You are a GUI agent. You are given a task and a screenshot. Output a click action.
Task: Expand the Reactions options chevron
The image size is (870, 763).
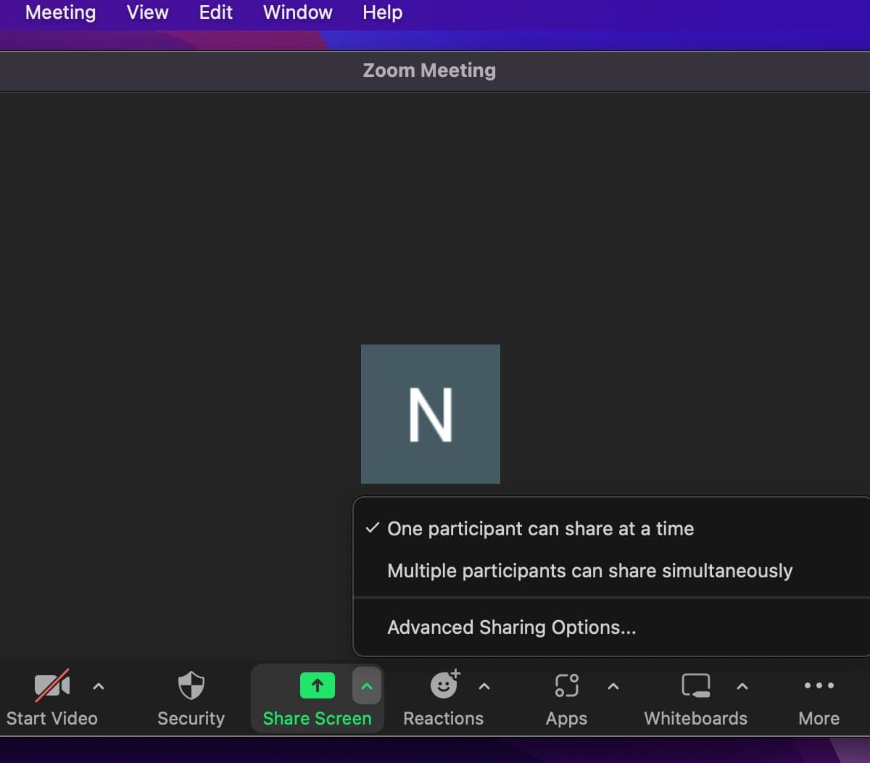click(484, 686)
